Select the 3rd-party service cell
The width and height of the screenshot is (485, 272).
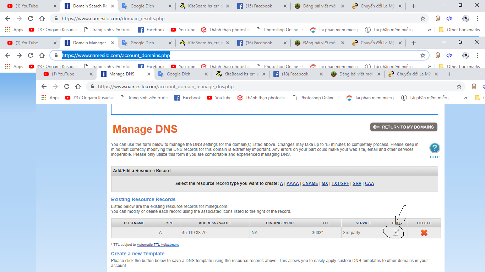tap(363, 233)
